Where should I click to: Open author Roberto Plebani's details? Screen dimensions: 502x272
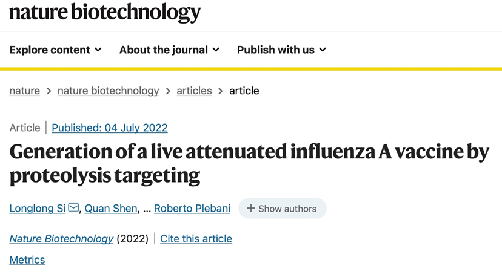(x=192, y=208)
